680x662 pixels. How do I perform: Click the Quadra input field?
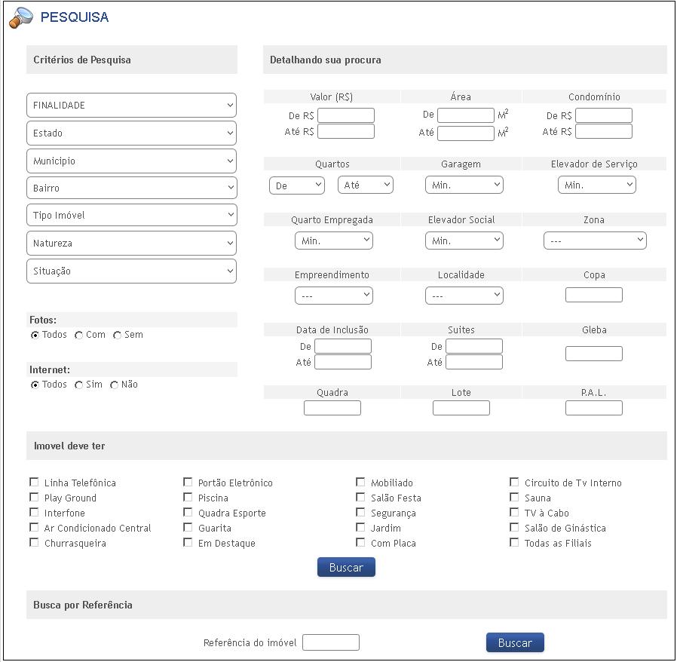[x=332, y=409]
